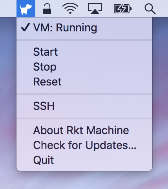Open About Rkt Machine
The image size is (168, 189).
pyautogui.click(x=84, y=130)
